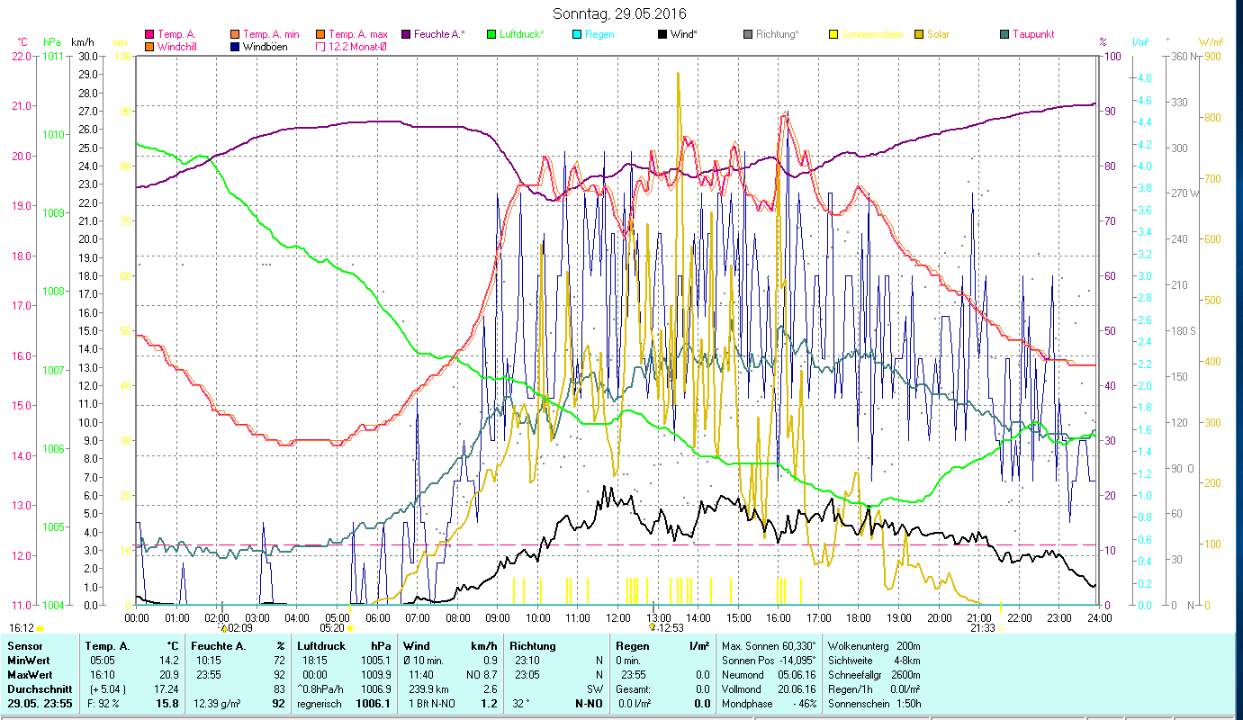This screenshot has width=1243, height=720.
Task: Click the Temp. A. pink legend swatch
Action: click(149, 34)
